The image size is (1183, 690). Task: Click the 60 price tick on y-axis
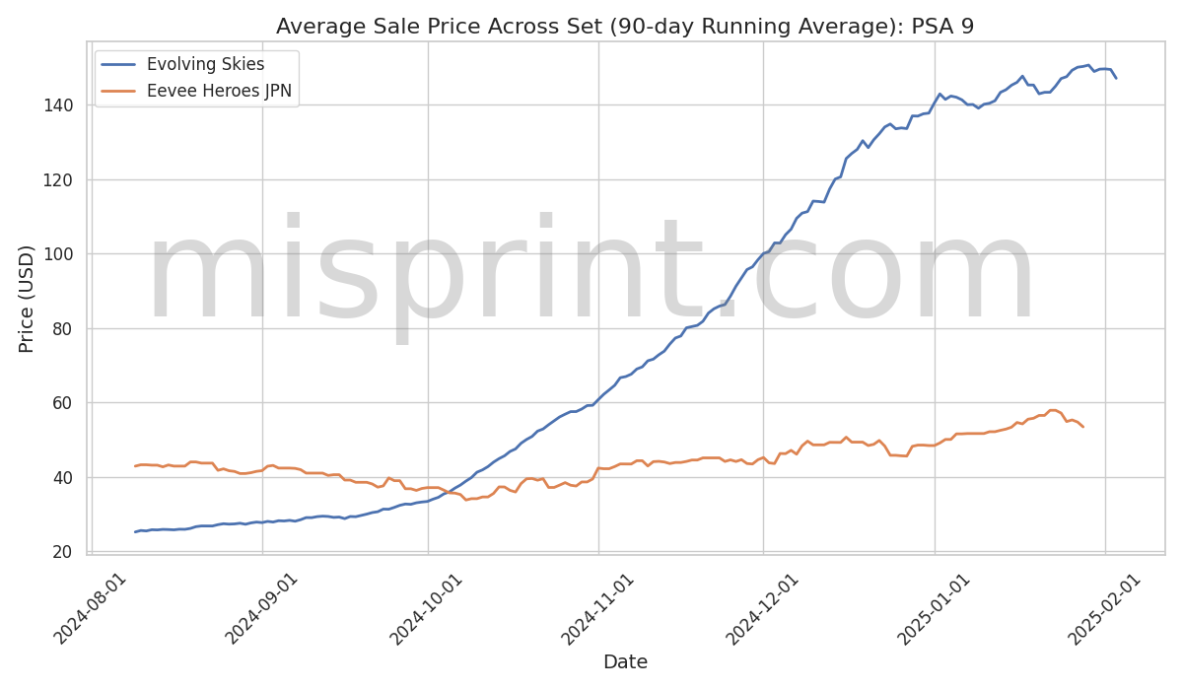[63, 402]
